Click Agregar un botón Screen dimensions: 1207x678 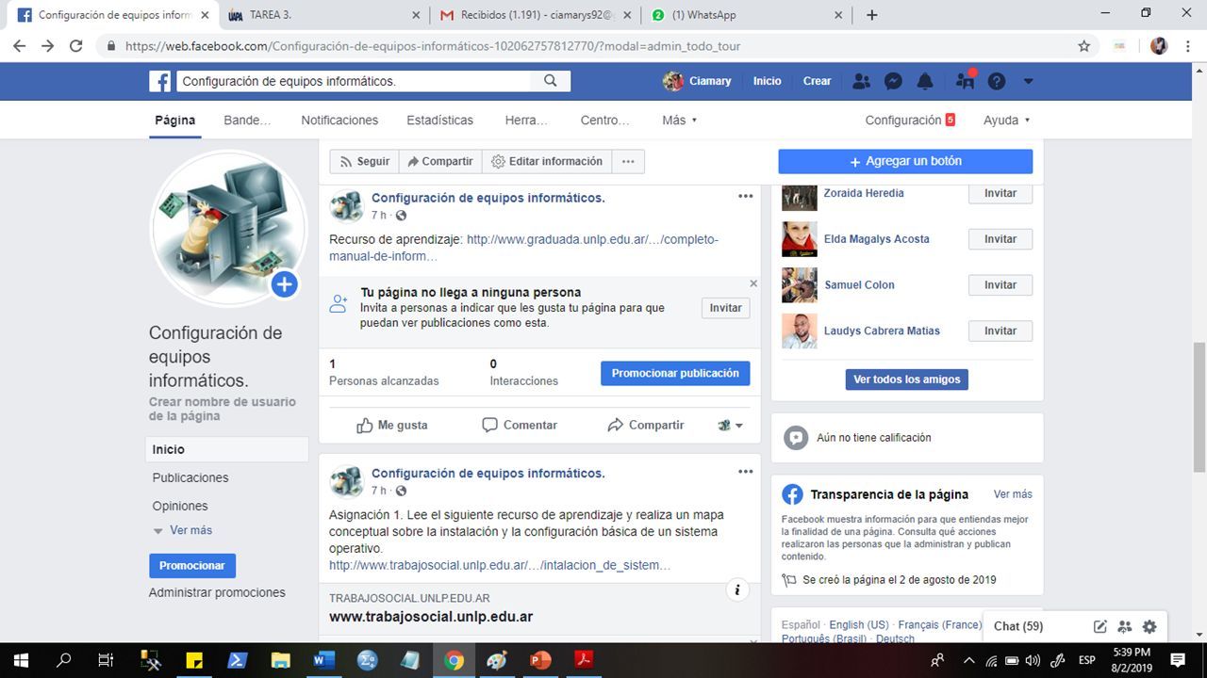point(905,161)
